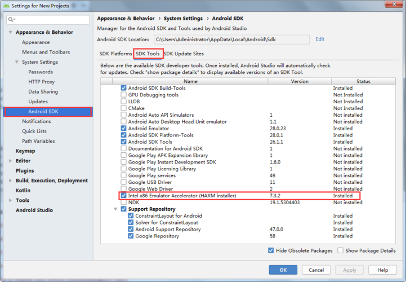
Task: Collapse the Appearance & Behavior tree node
Action: pyautogui.click(x=10, y=32)
